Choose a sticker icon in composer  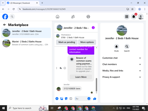(x=66, y=99)
